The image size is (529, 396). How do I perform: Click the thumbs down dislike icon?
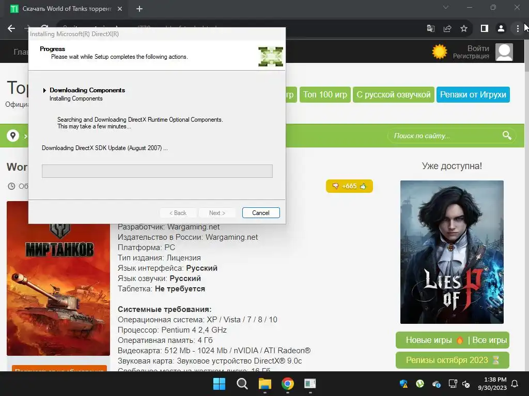[335, 186]
